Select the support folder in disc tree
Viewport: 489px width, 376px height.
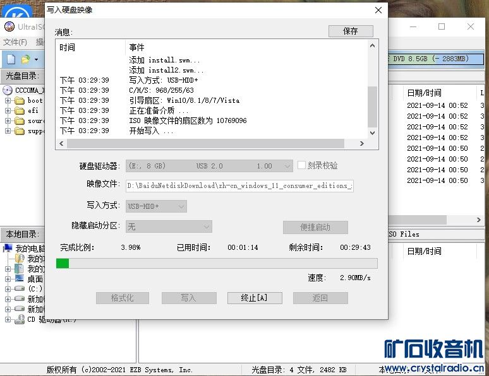pyautogui.click(x=20, y=131)
